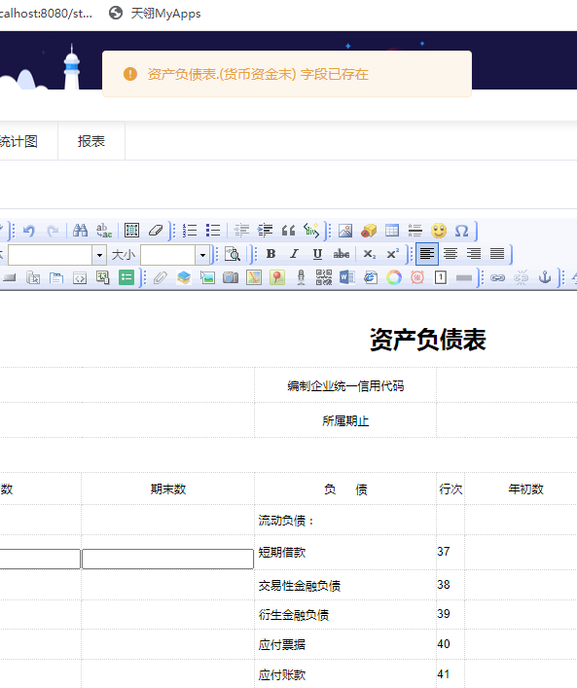This screenshot has height=688, width=577.
Task: Open the 报表 tab
Action: pos(91,141)
